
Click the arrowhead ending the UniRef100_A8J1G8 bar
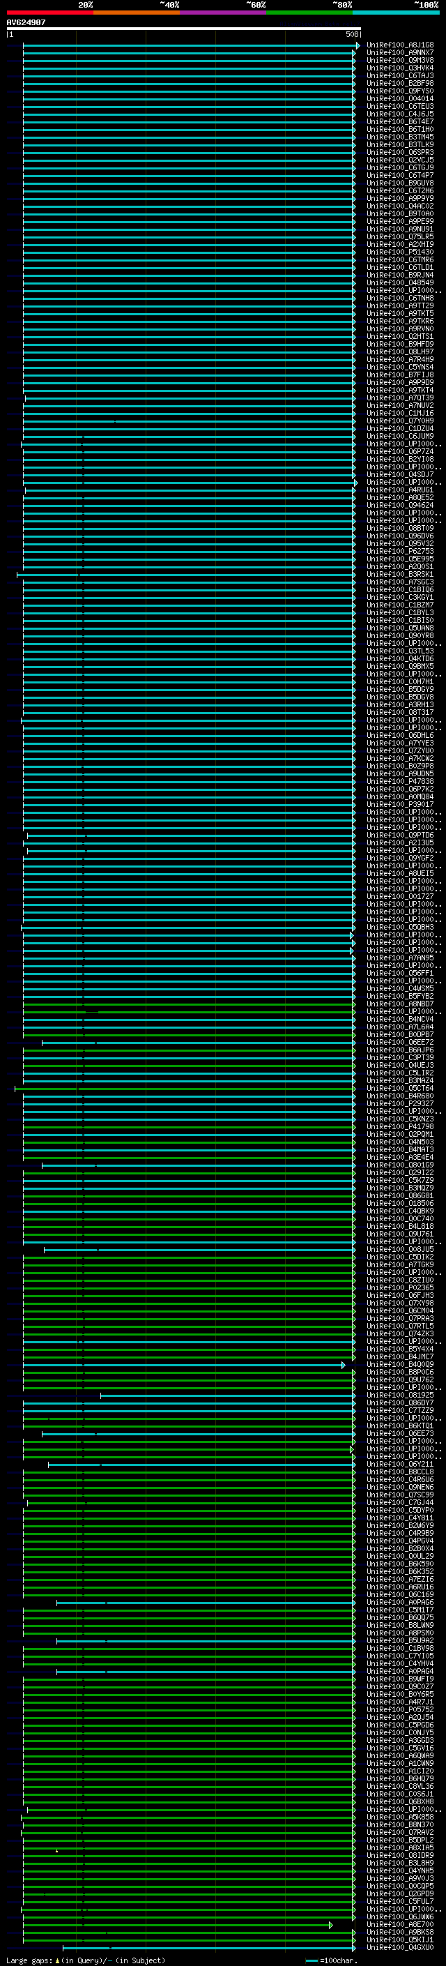pos(357,46)
